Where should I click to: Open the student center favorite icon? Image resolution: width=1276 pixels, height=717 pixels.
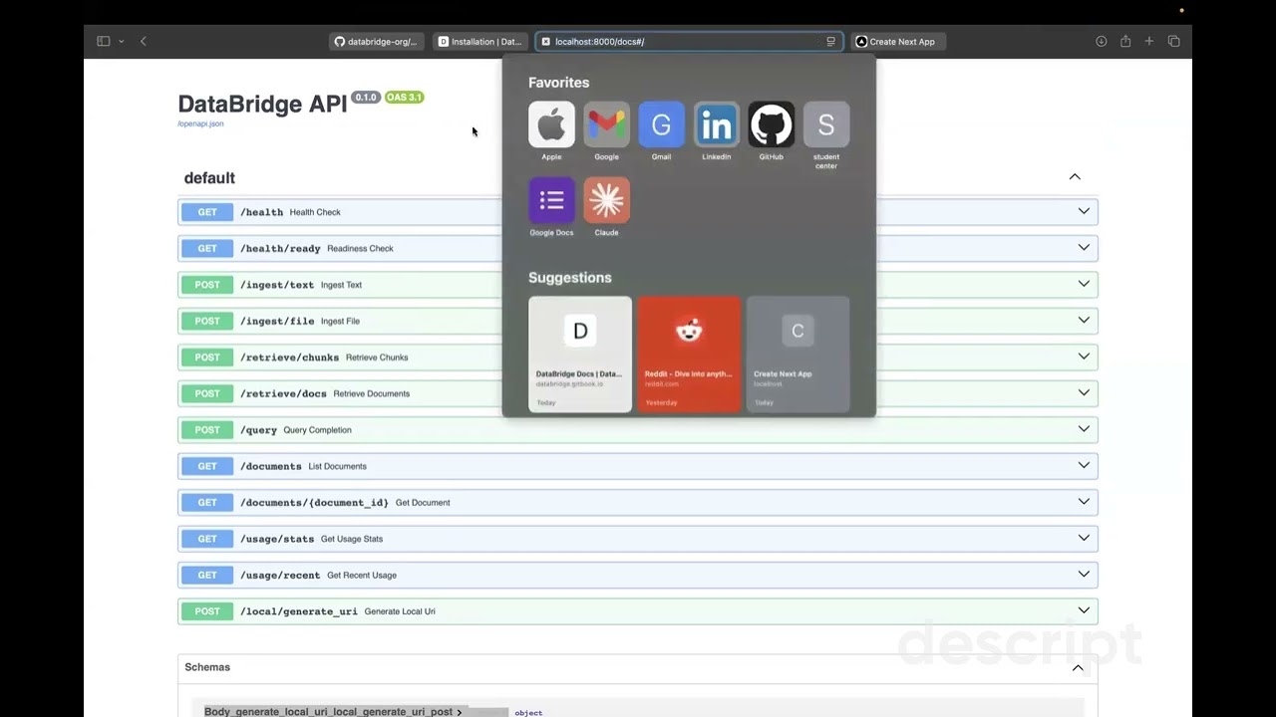pyautogui.click(x=826, y=124)
